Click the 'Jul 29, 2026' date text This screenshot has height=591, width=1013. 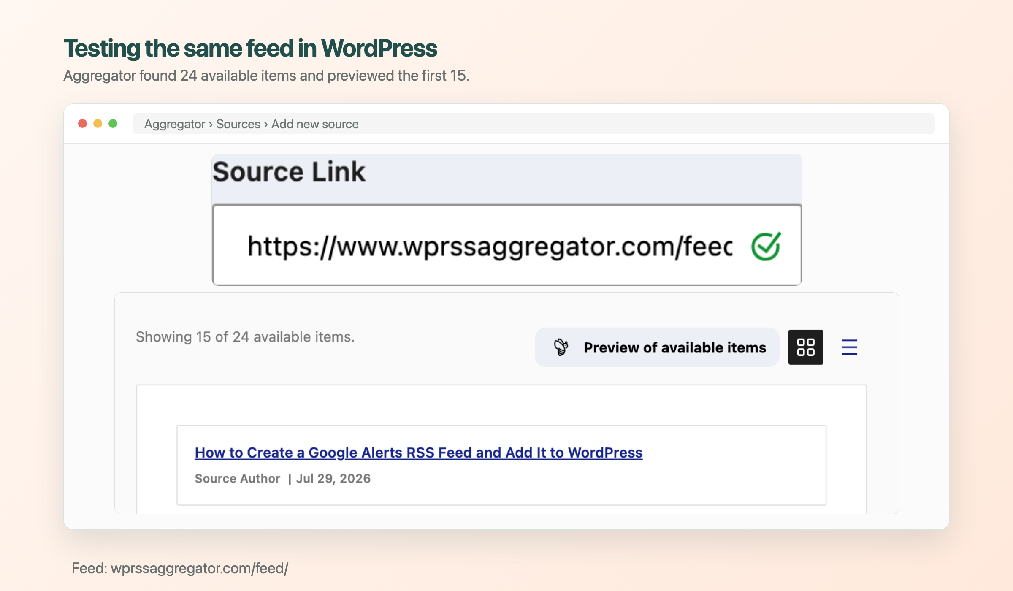point(333,478)
